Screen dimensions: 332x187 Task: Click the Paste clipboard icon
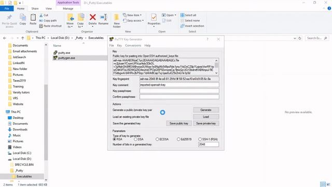click(33, 17)
